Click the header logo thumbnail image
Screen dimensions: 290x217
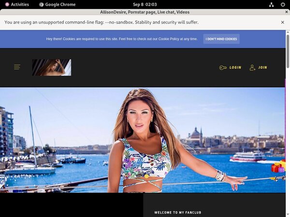point(52,68)
